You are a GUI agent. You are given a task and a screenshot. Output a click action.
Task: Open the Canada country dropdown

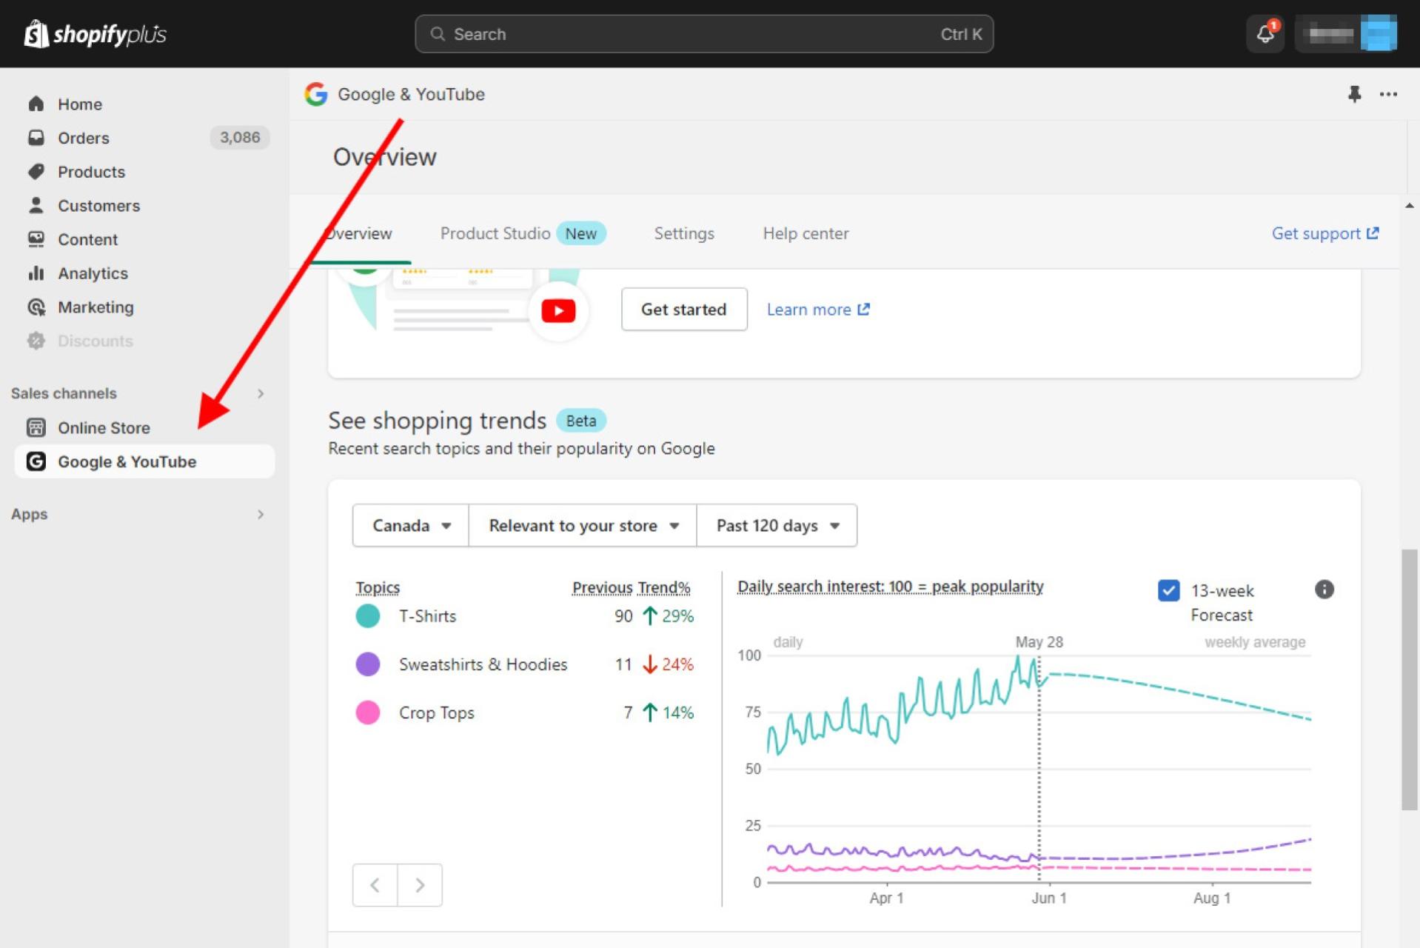411,526
